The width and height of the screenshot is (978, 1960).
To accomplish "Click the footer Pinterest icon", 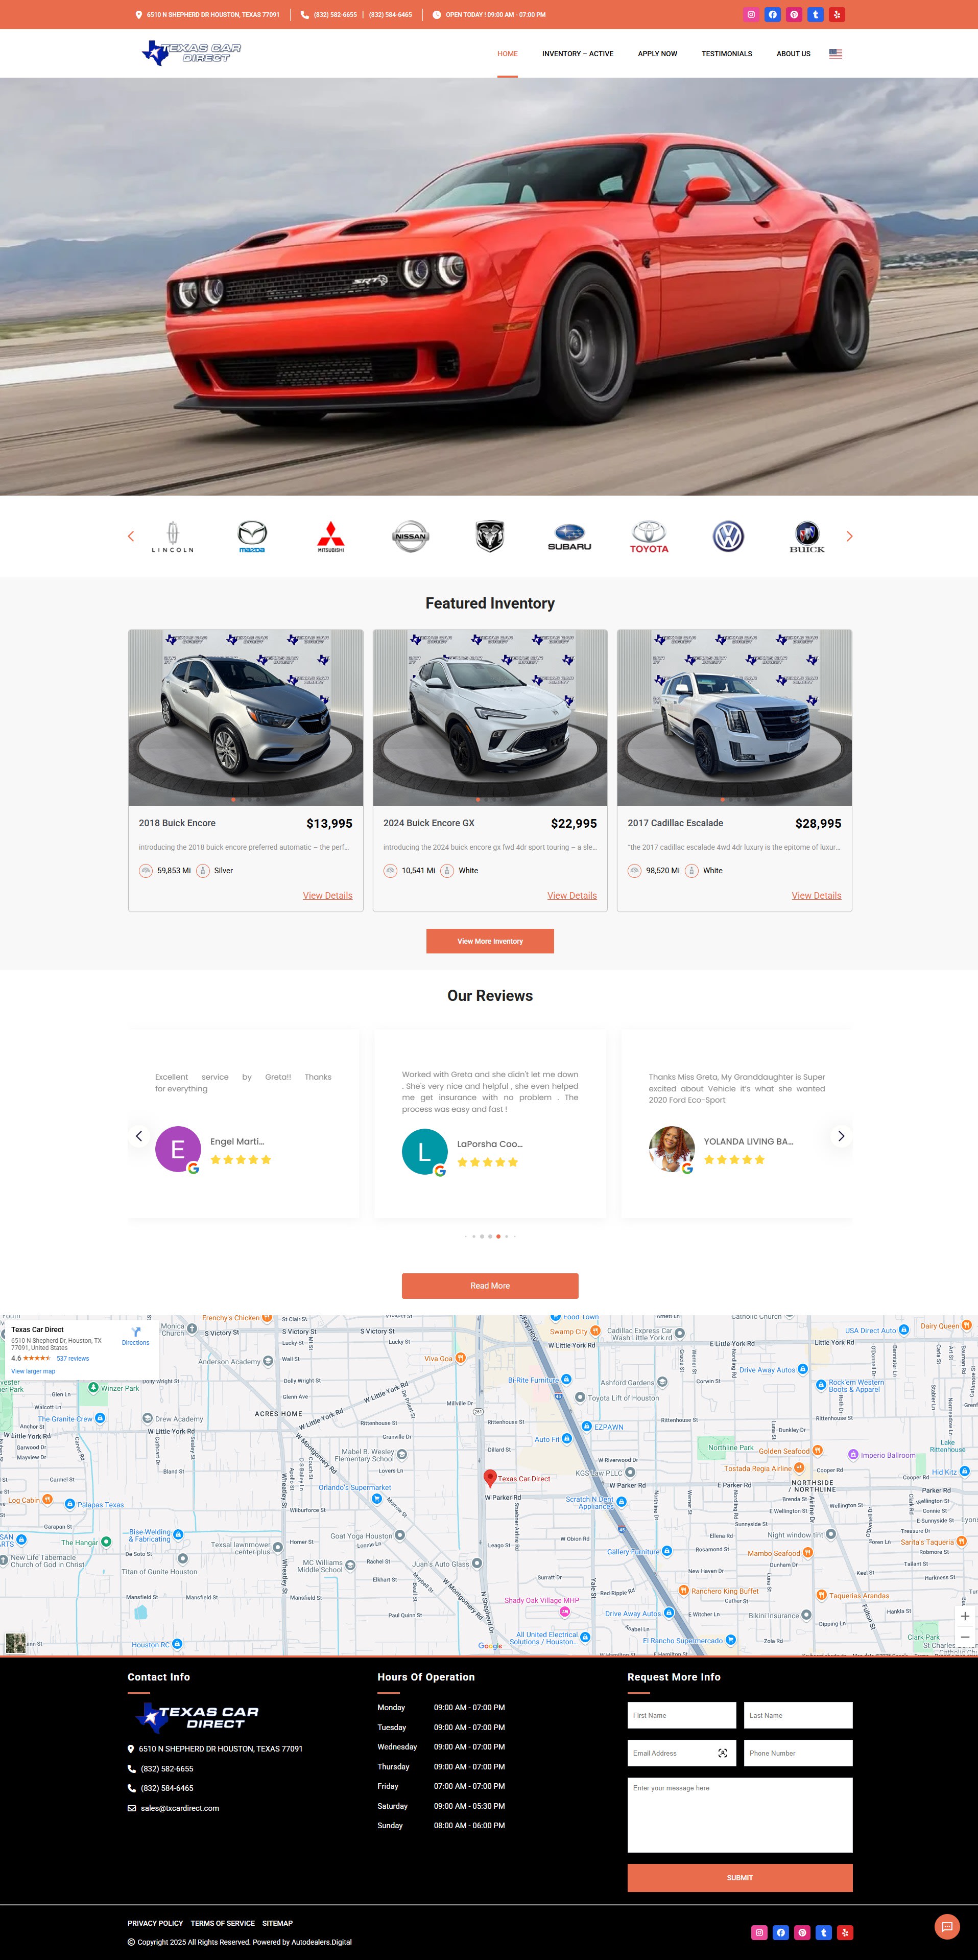I will click(802, 1932).
